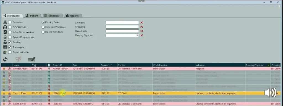Image resolution: width=283 pixels, height=106 pixels.
Task: Click the female gender icon in Sacht, Tayler row
Action: 49,104
